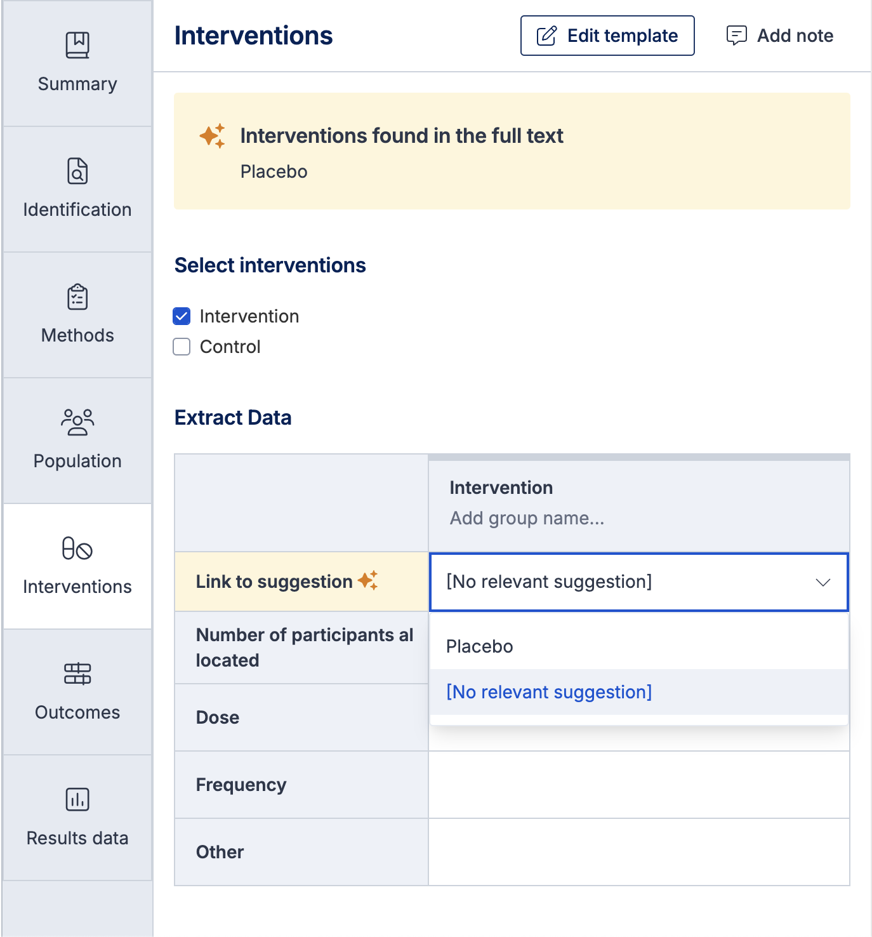Screen dimensions: 872x937
Task: Open the Outcomes table icon
Action: [x=77, y=674]
